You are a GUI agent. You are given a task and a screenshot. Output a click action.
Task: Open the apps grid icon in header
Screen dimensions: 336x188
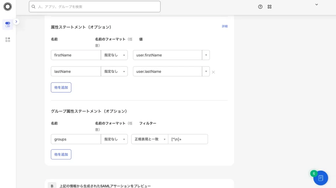(269, 7)
